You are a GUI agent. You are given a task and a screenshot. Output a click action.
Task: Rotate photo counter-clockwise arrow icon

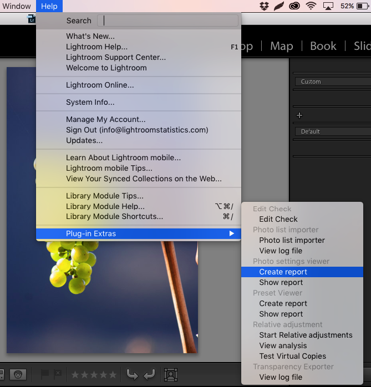pos(133,375)
